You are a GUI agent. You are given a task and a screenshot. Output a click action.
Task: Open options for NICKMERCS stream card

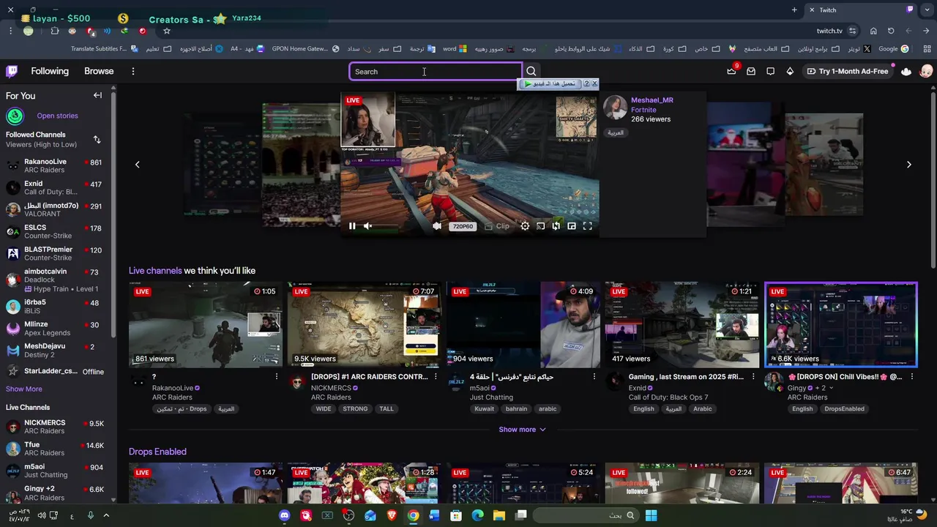coord(436,376)
